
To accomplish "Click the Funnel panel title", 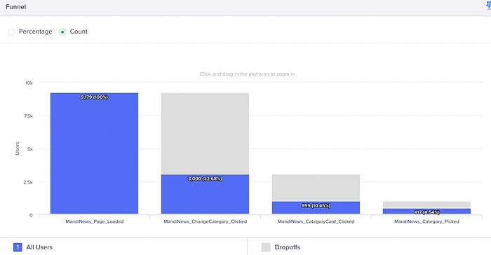I will click(15, 6).
